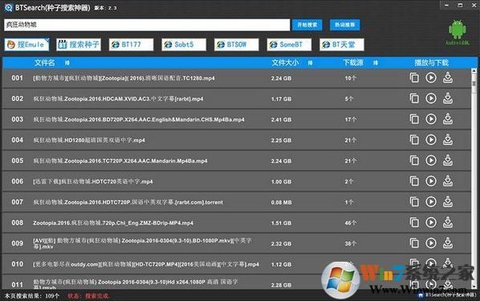Viewport: 480px width, 301px height.
Task: Switch to the SomeBT source
Action: coord(289,44)
